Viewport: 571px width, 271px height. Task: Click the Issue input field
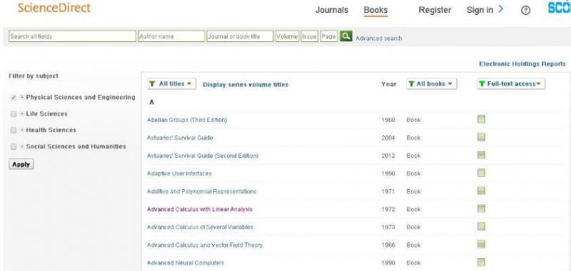coord(310,36)
